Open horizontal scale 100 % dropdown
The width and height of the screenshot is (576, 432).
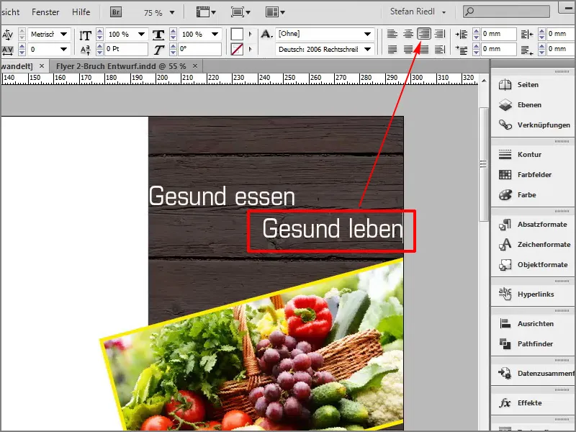pyautogui.click(x=215, y=34)
